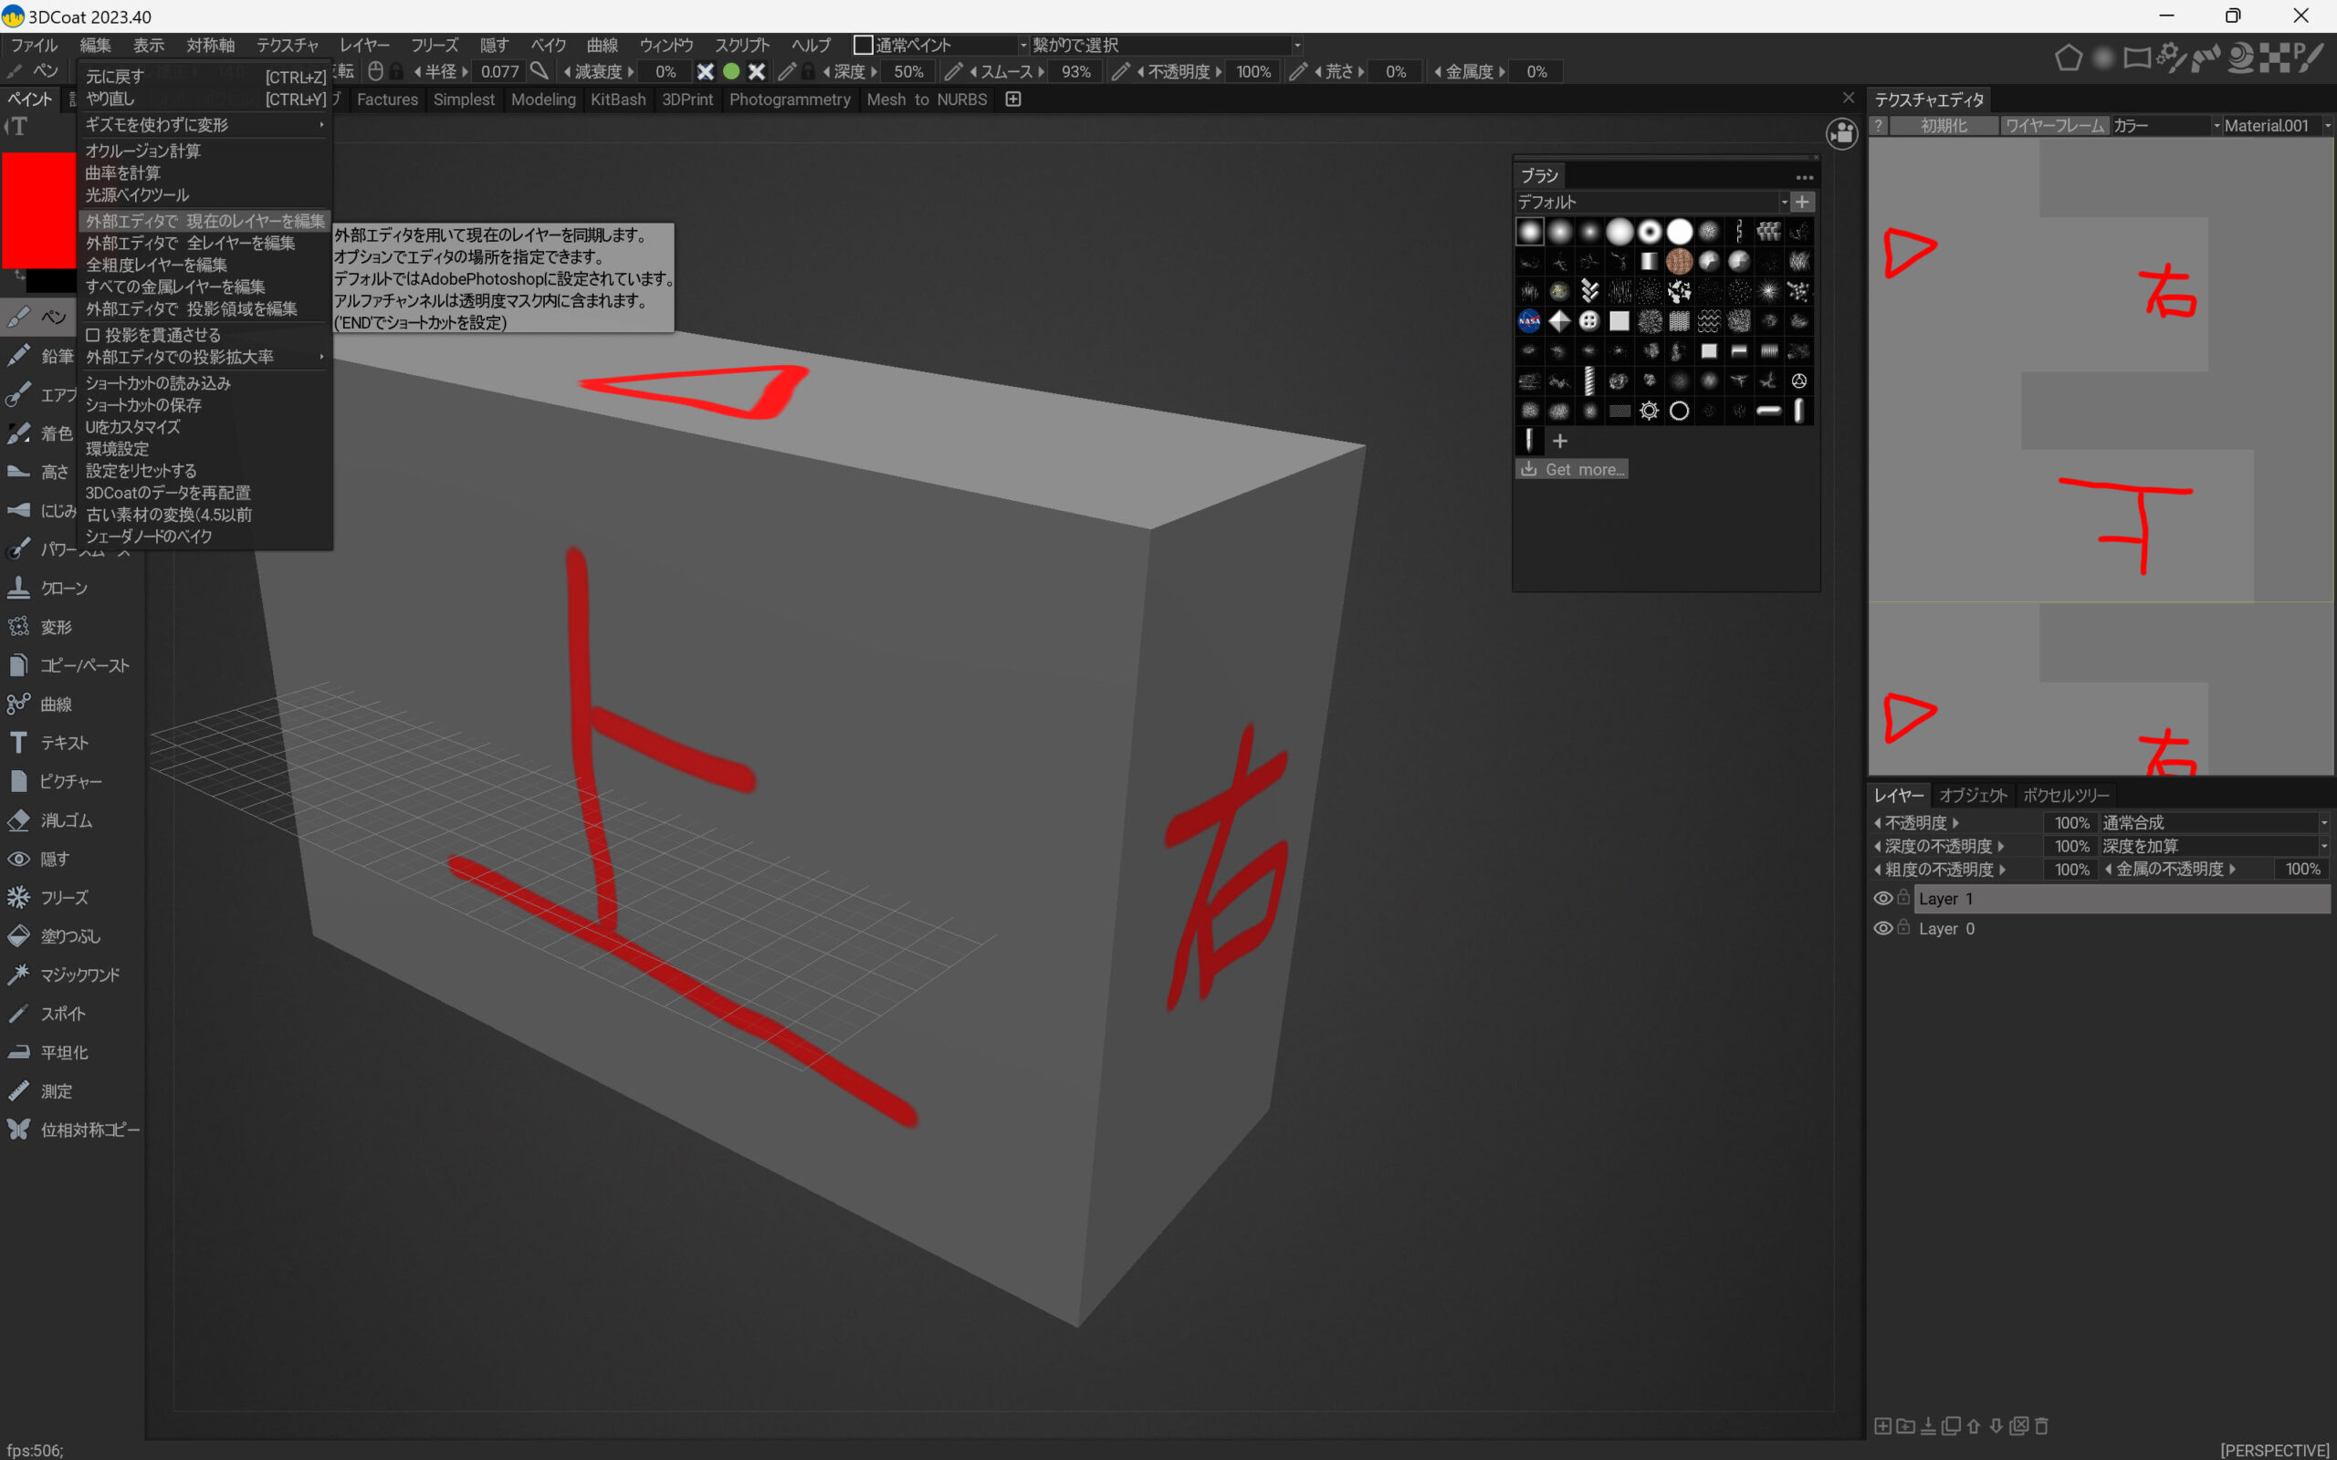Screen dimensions: 2337x1460
Task: Toggle visibility of Layer 0
Action: [x=1882, y=928]
